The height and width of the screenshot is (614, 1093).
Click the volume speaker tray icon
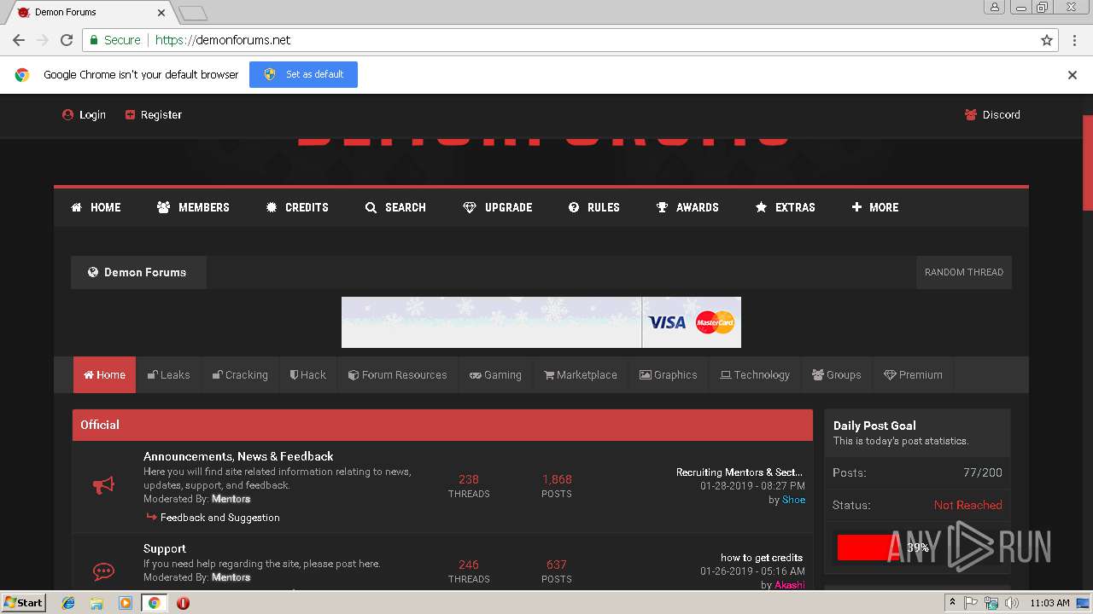point(1012,603)
